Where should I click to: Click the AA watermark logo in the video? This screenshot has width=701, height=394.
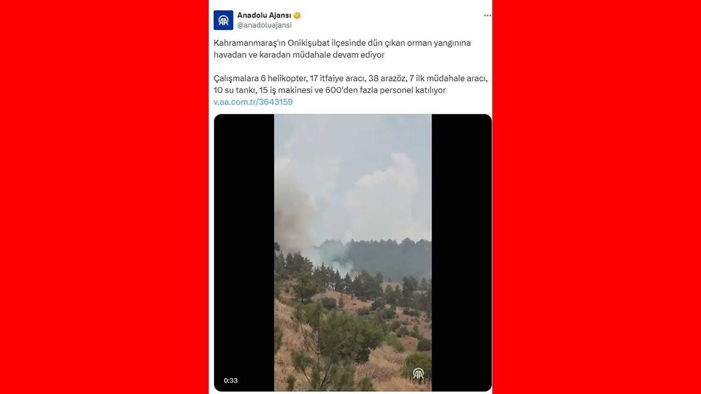click(x=418, y=374)
